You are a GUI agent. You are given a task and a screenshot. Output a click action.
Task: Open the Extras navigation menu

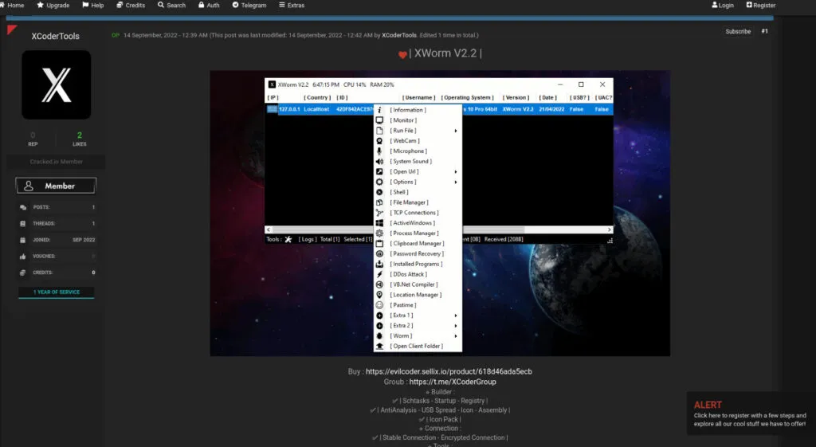point(292,6)
